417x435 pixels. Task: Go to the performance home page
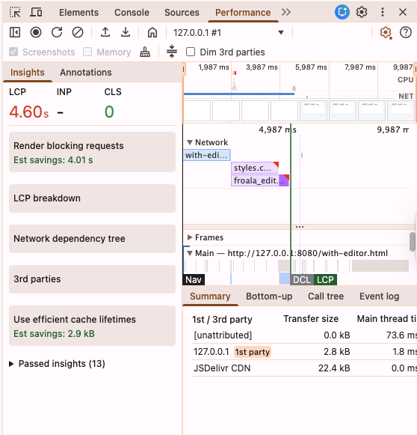(152, 32)
